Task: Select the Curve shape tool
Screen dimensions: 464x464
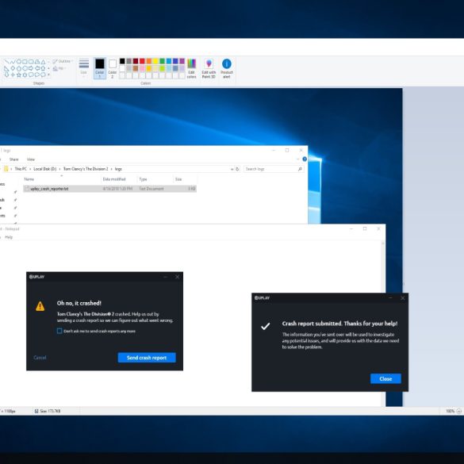Action: (x=13, y=62)
